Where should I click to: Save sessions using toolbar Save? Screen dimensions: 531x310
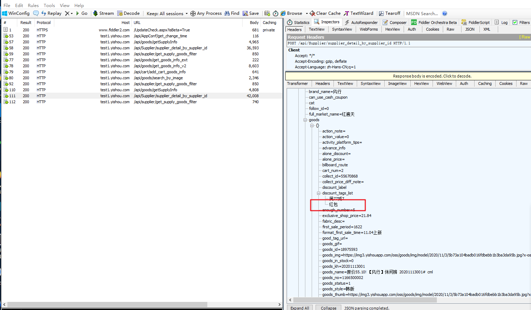[251, 13]
